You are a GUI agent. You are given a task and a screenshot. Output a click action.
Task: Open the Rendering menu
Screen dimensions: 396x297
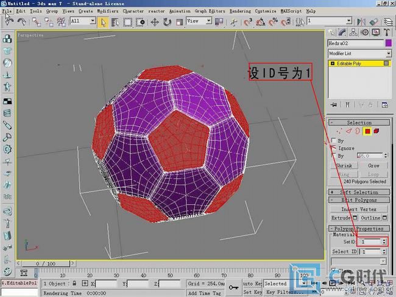[x=240, y=11]
